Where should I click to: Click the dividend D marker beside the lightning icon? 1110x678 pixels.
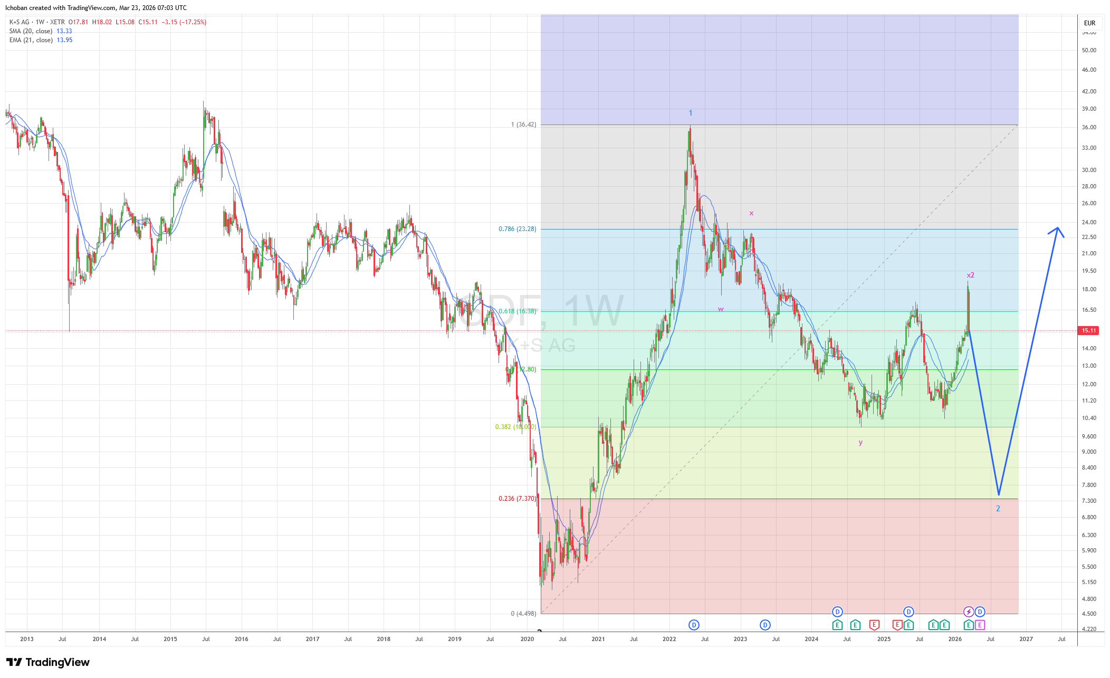pyautogui.click(x=980, y=612)
